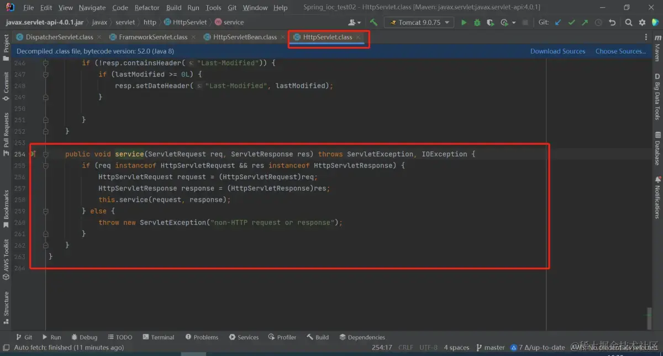Viewport: 663px width, 356px height.
Task: Click the editor vertical scrollbar thumb
Action: coord(650,320)
